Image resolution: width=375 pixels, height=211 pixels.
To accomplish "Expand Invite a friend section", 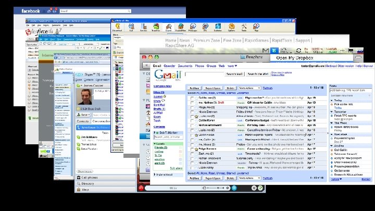I will click(x=155, y=175).
